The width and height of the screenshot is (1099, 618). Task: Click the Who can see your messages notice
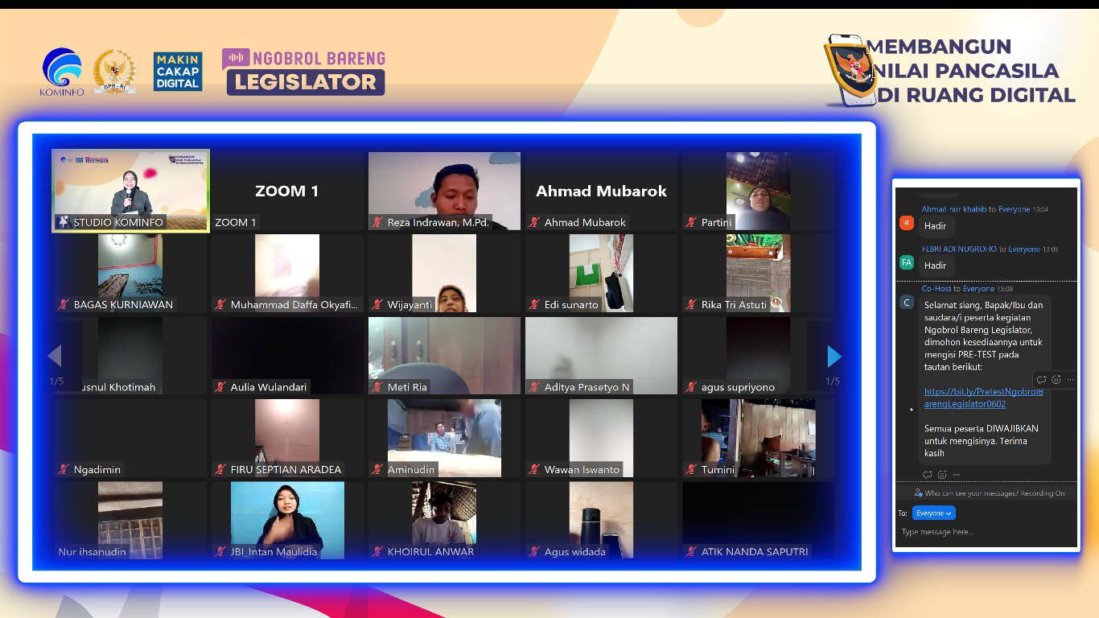(x=989, y=493)
